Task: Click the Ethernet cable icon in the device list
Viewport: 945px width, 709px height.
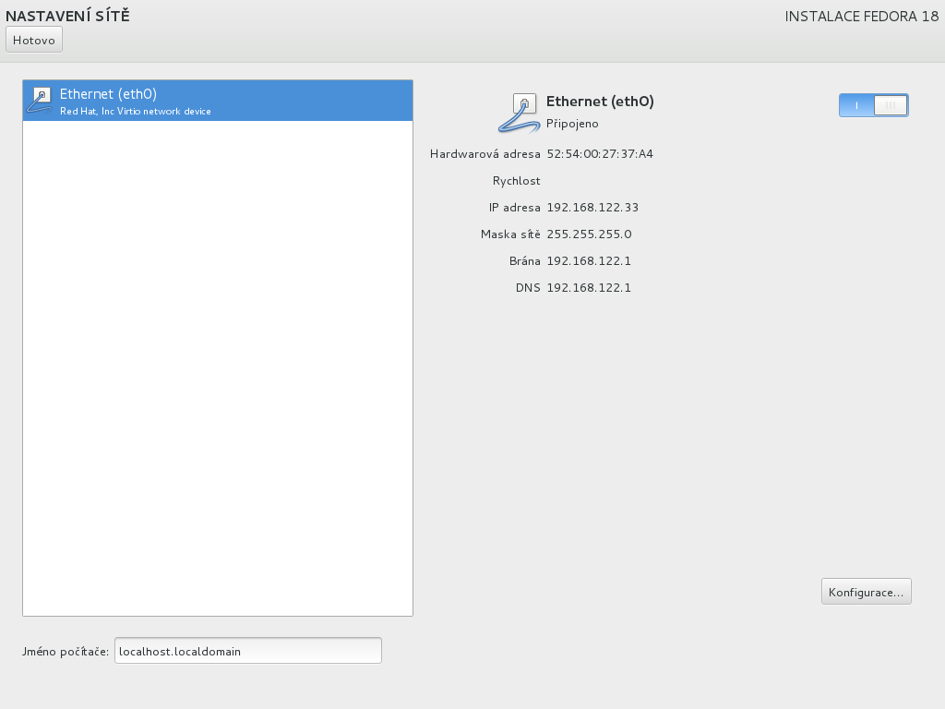Action: (40, 100)
